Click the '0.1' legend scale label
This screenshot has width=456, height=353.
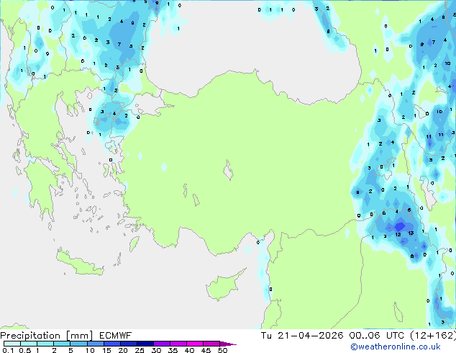tap(8, 350)
